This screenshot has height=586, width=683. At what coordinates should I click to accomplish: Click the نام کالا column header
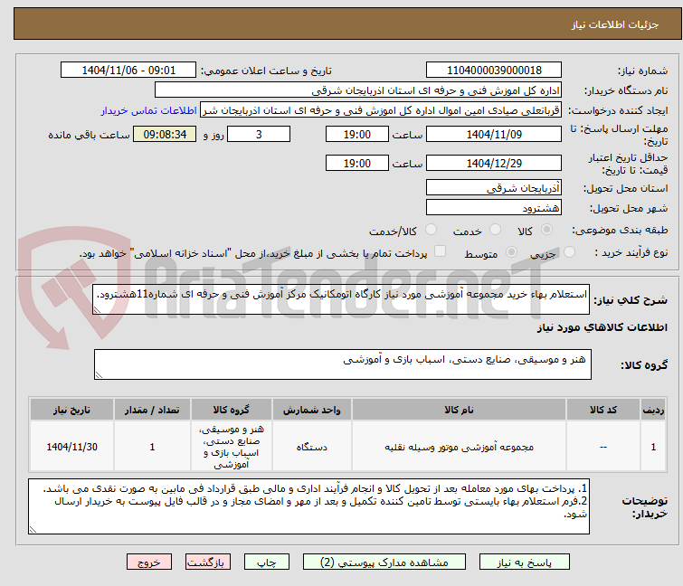coord(460,410)
